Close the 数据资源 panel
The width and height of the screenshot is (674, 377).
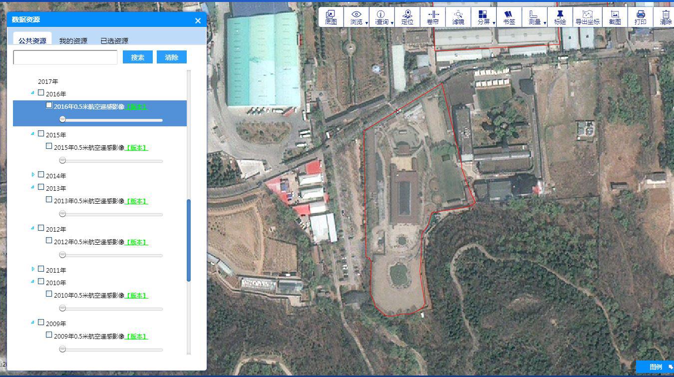click(x=198, y=20)
